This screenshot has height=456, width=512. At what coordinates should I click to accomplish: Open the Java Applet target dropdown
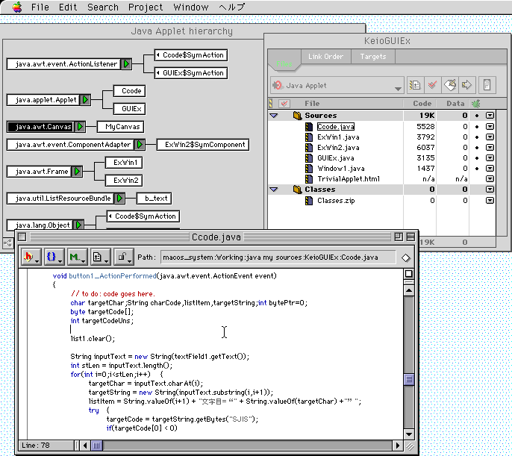point(337,86)
